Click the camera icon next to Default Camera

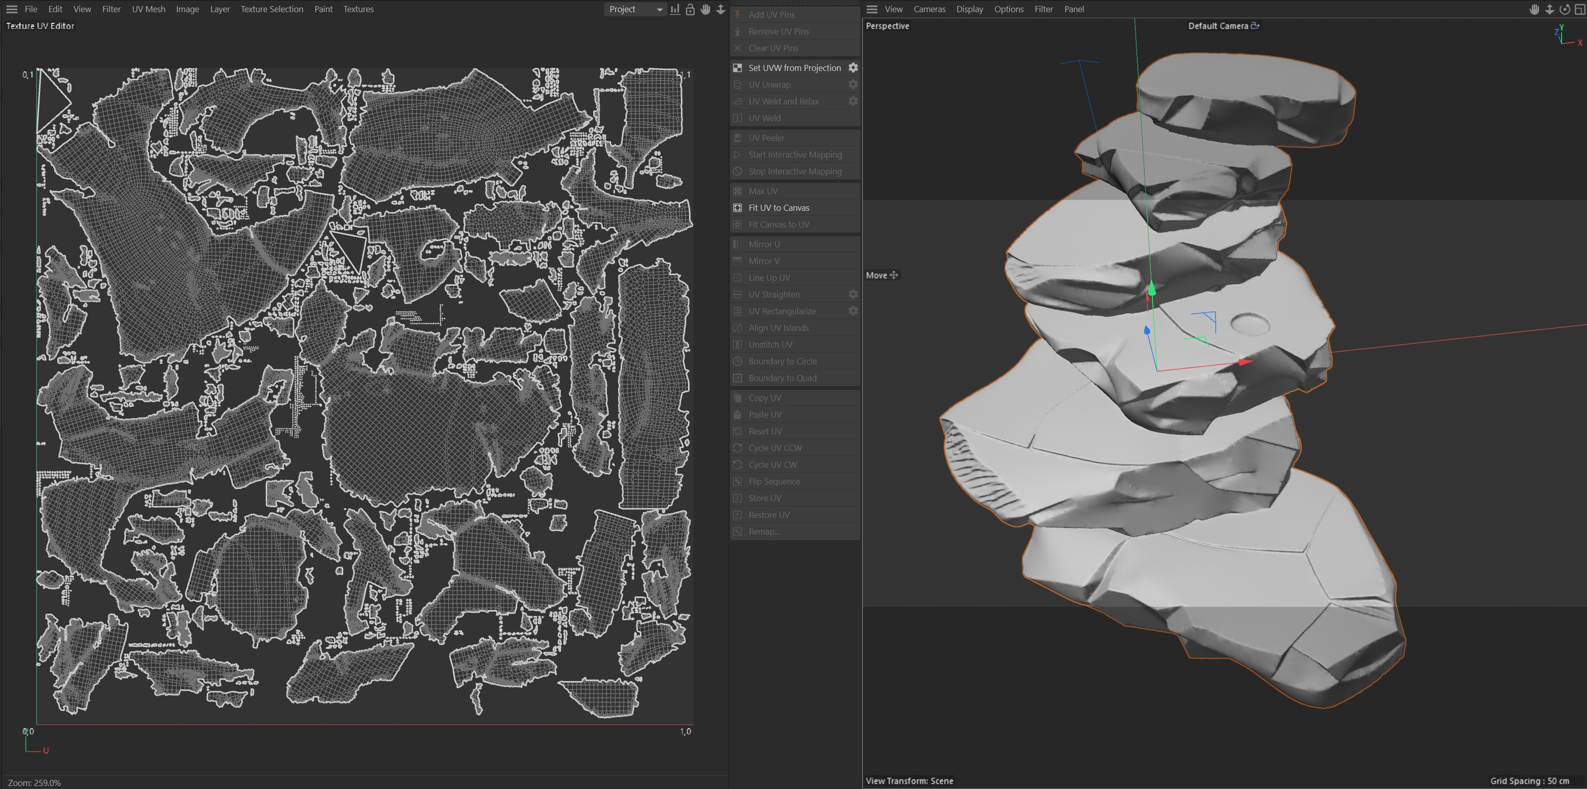(1255, 26)
